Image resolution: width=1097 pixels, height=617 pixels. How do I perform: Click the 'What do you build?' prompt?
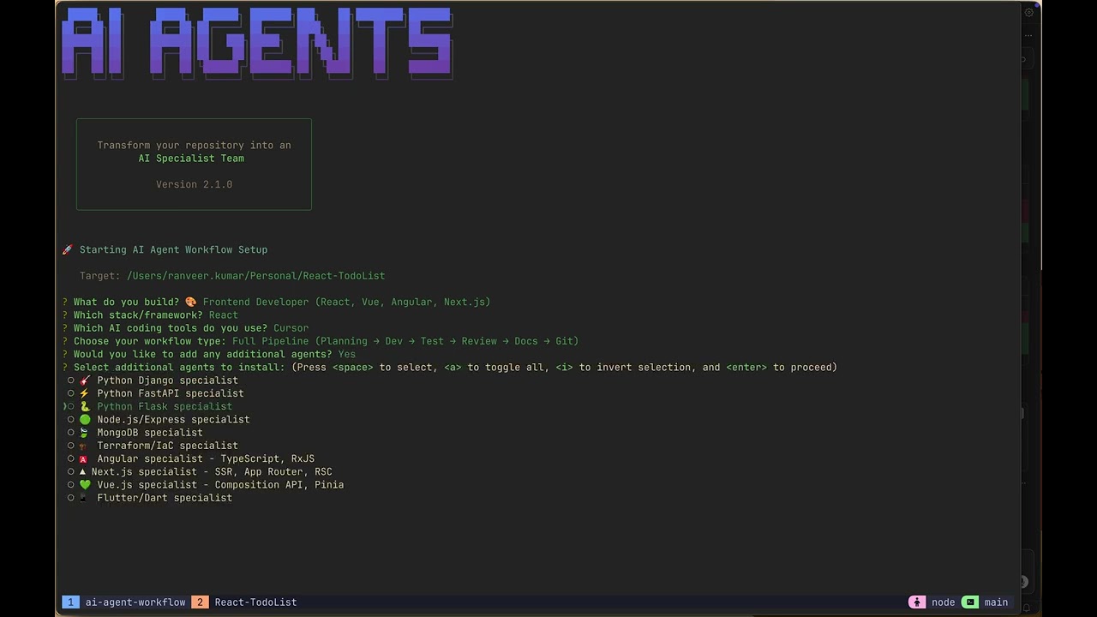pos(126,302)
